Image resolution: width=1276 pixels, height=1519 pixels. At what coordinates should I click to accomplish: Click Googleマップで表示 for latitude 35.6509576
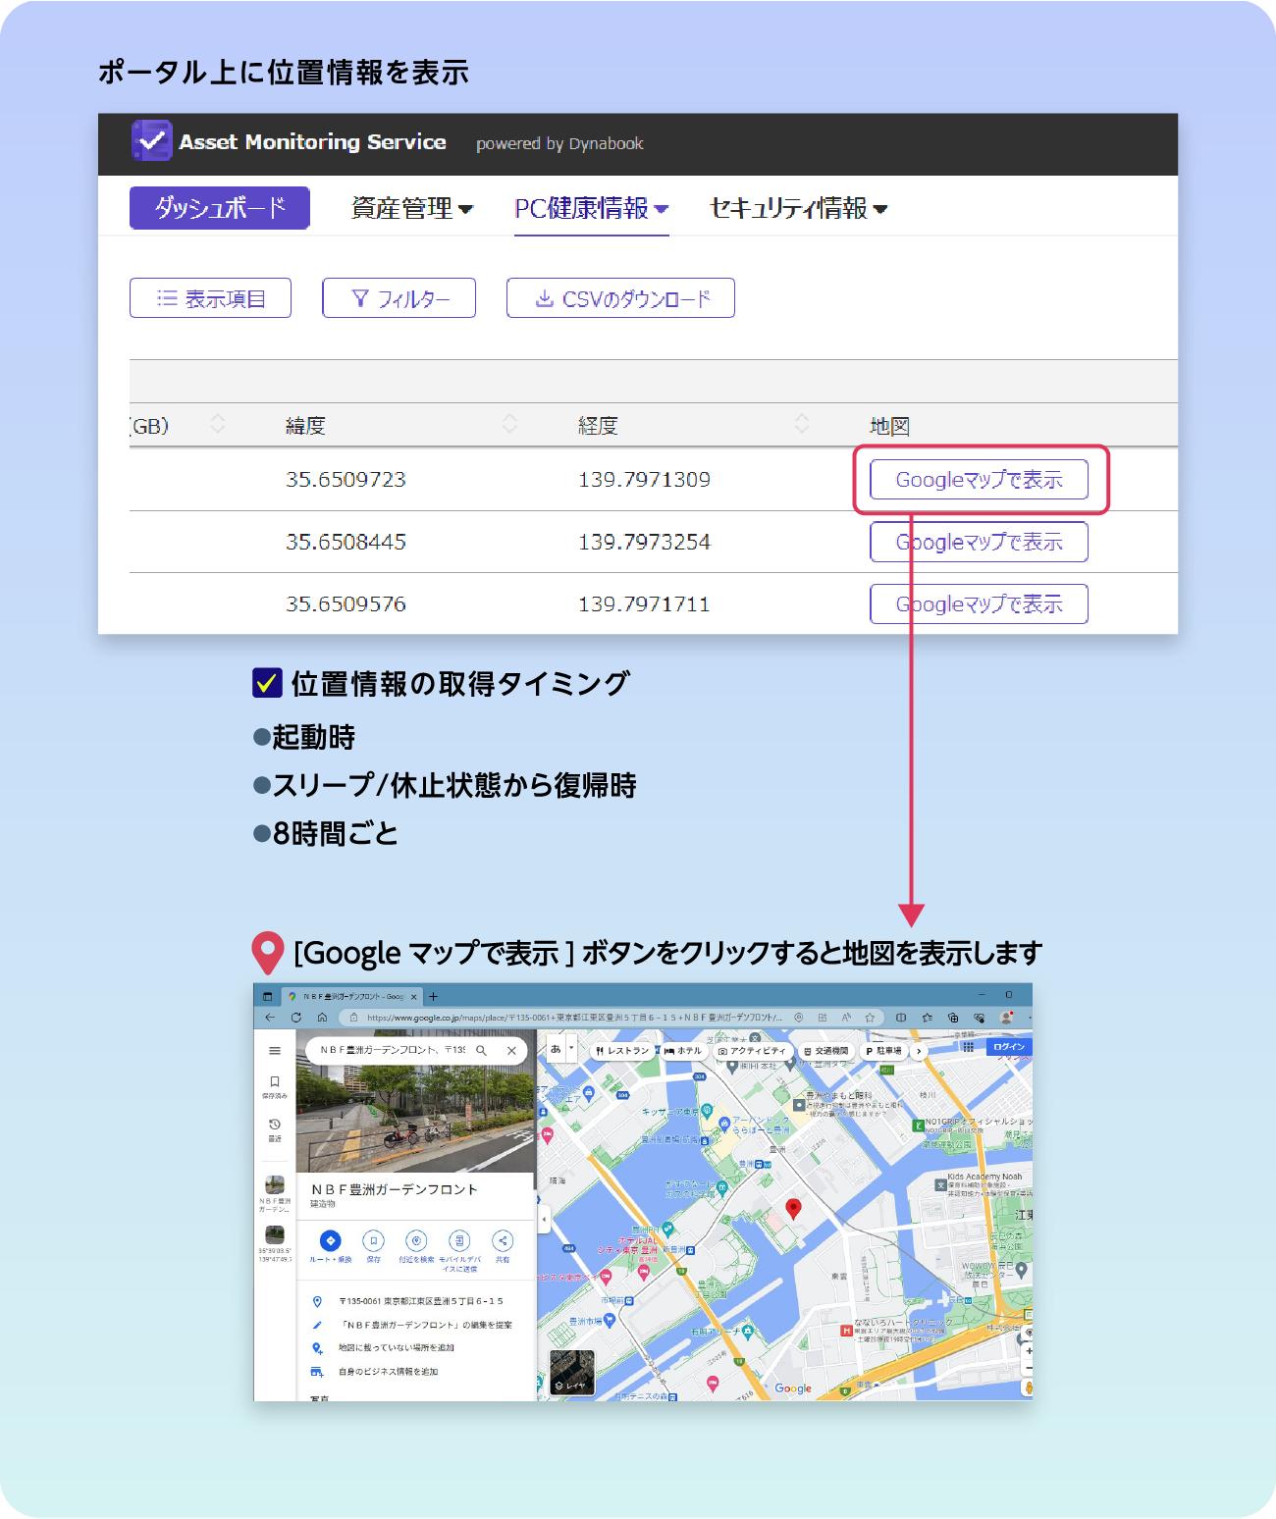(979, 604)
